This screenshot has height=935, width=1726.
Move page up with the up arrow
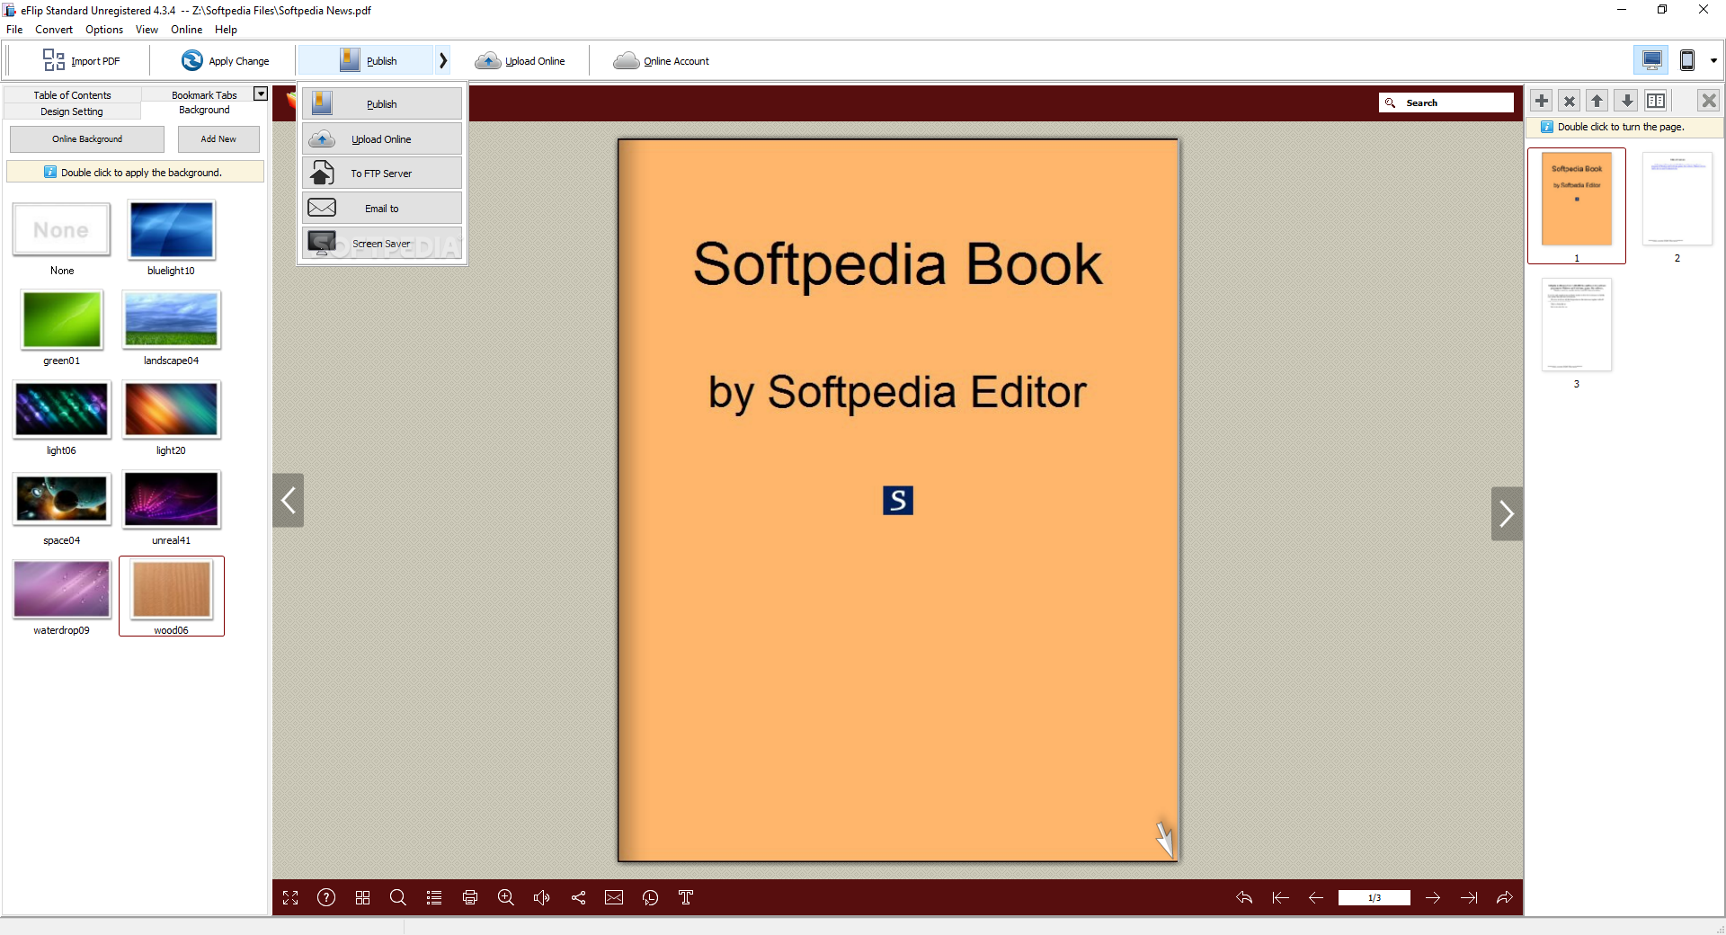tap(1597, 101)
